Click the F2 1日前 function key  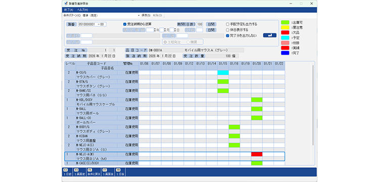pos(67,172)
